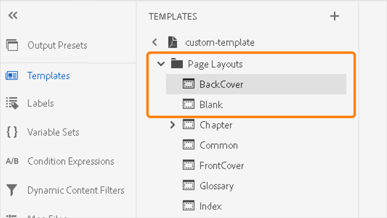Screen dimensions: 387x218
Task: Open the Templates sidebar tab
Action: 48,76
